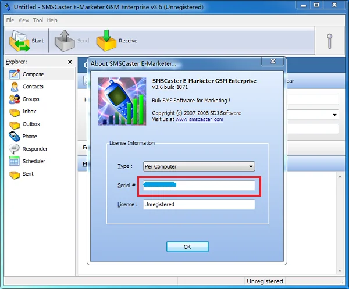Image resolution: width=349 pixels, height=289 pixels.
Task: Click the app icon in the title bar
Action: (x=8, y=7)
